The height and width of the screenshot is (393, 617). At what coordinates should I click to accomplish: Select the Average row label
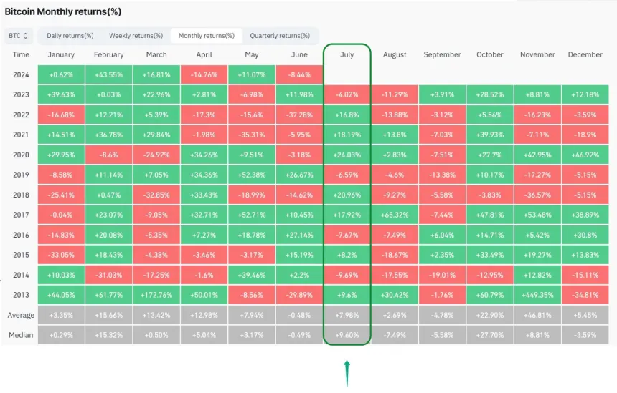pyautogui.click(x=21, y=314)
